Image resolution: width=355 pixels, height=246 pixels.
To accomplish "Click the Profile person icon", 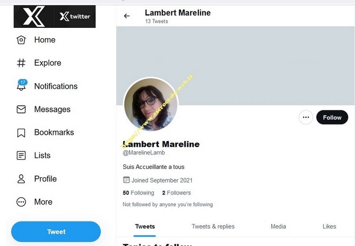I will pyautogui.click(x=21, y=179).
